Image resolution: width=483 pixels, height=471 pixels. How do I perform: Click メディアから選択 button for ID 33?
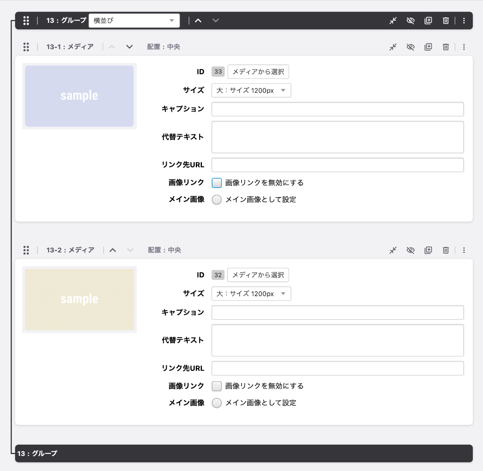(258, 72)
